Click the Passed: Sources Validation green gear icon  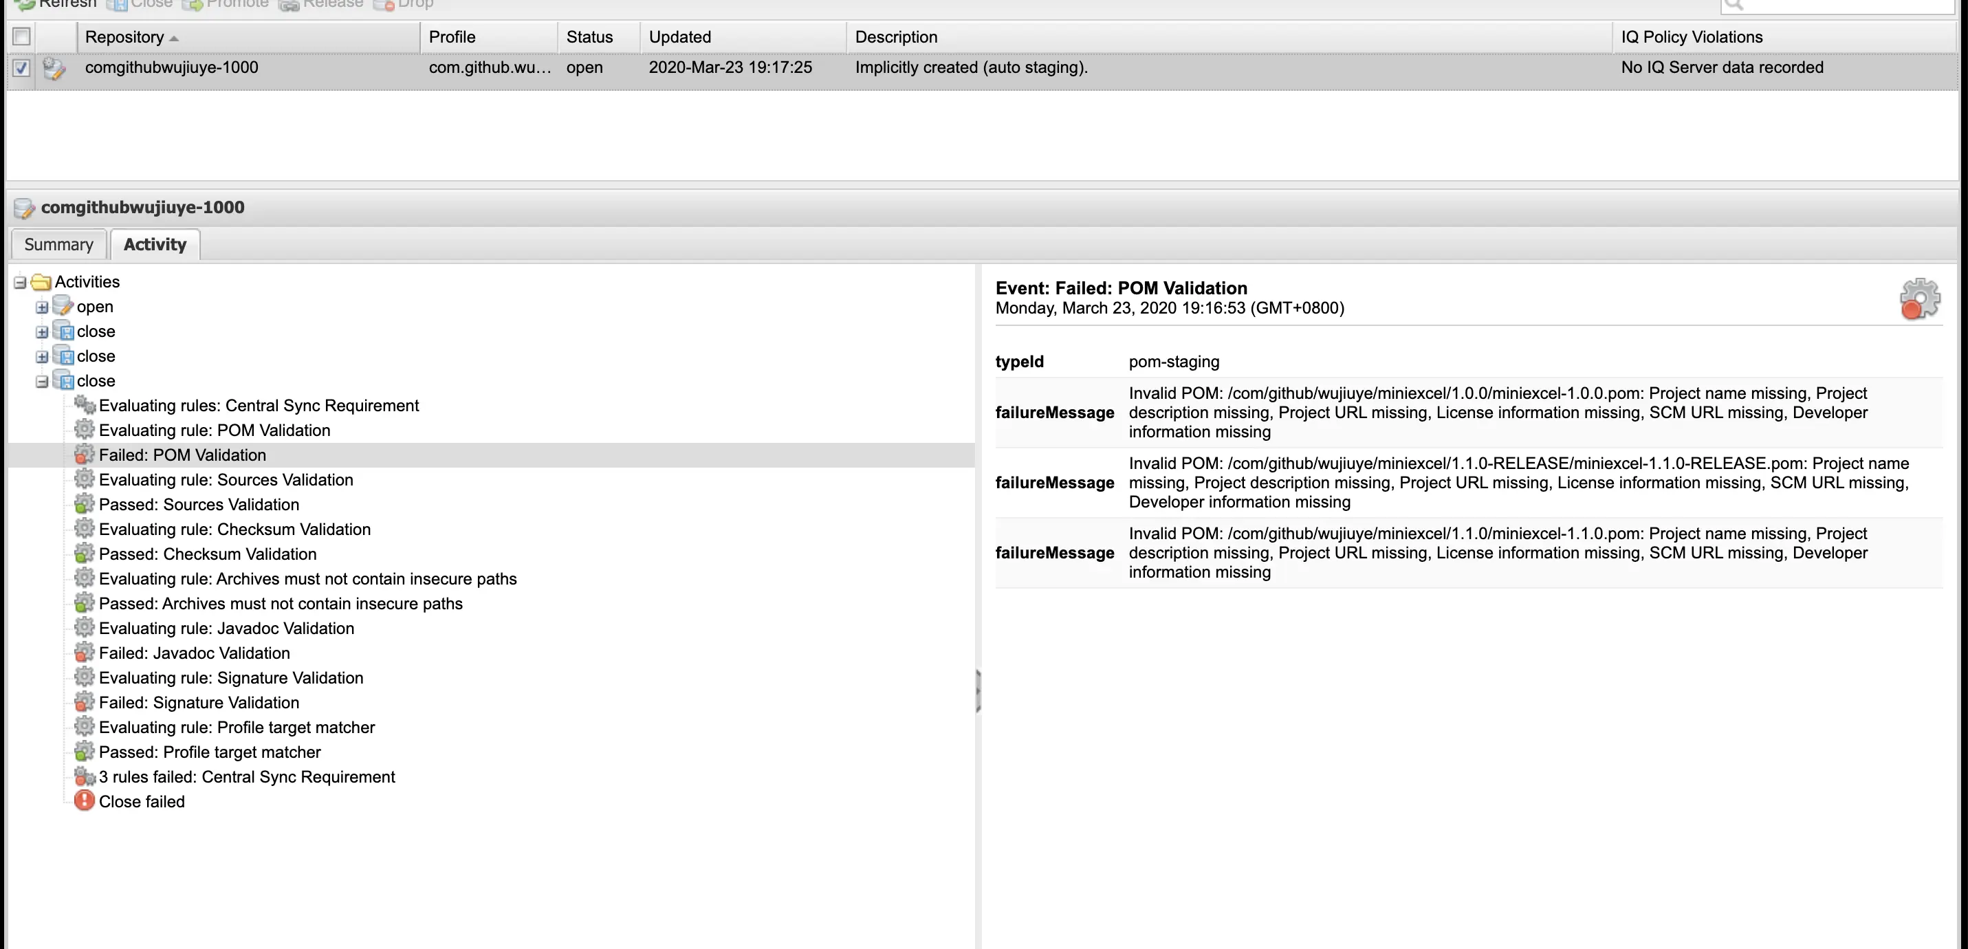click(84, 504)
